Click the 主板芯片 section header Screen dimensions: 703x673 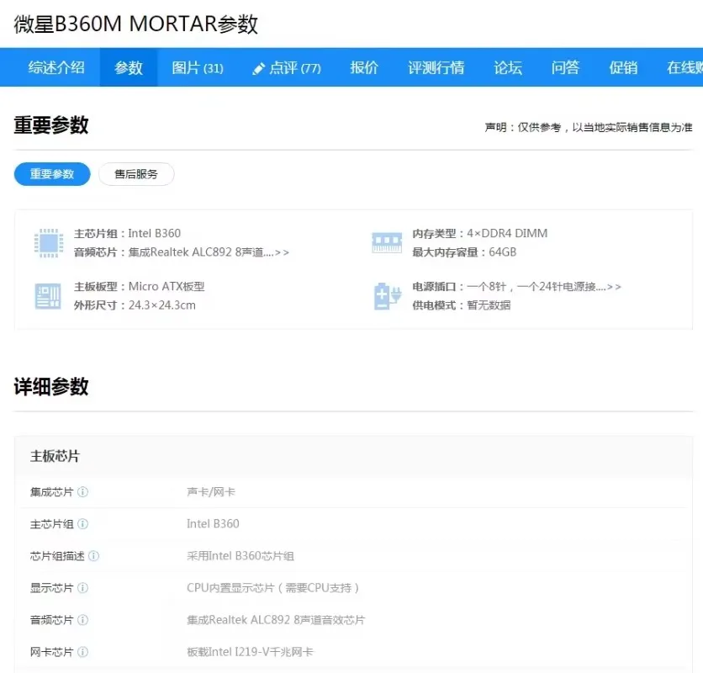tap(55, 456)
